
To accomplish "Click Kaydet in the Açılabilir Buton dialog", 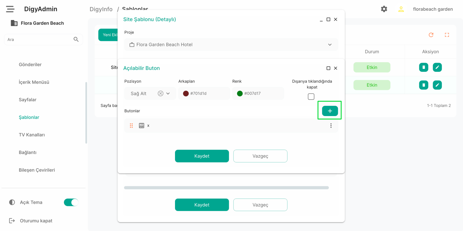I will coord(202,156).
